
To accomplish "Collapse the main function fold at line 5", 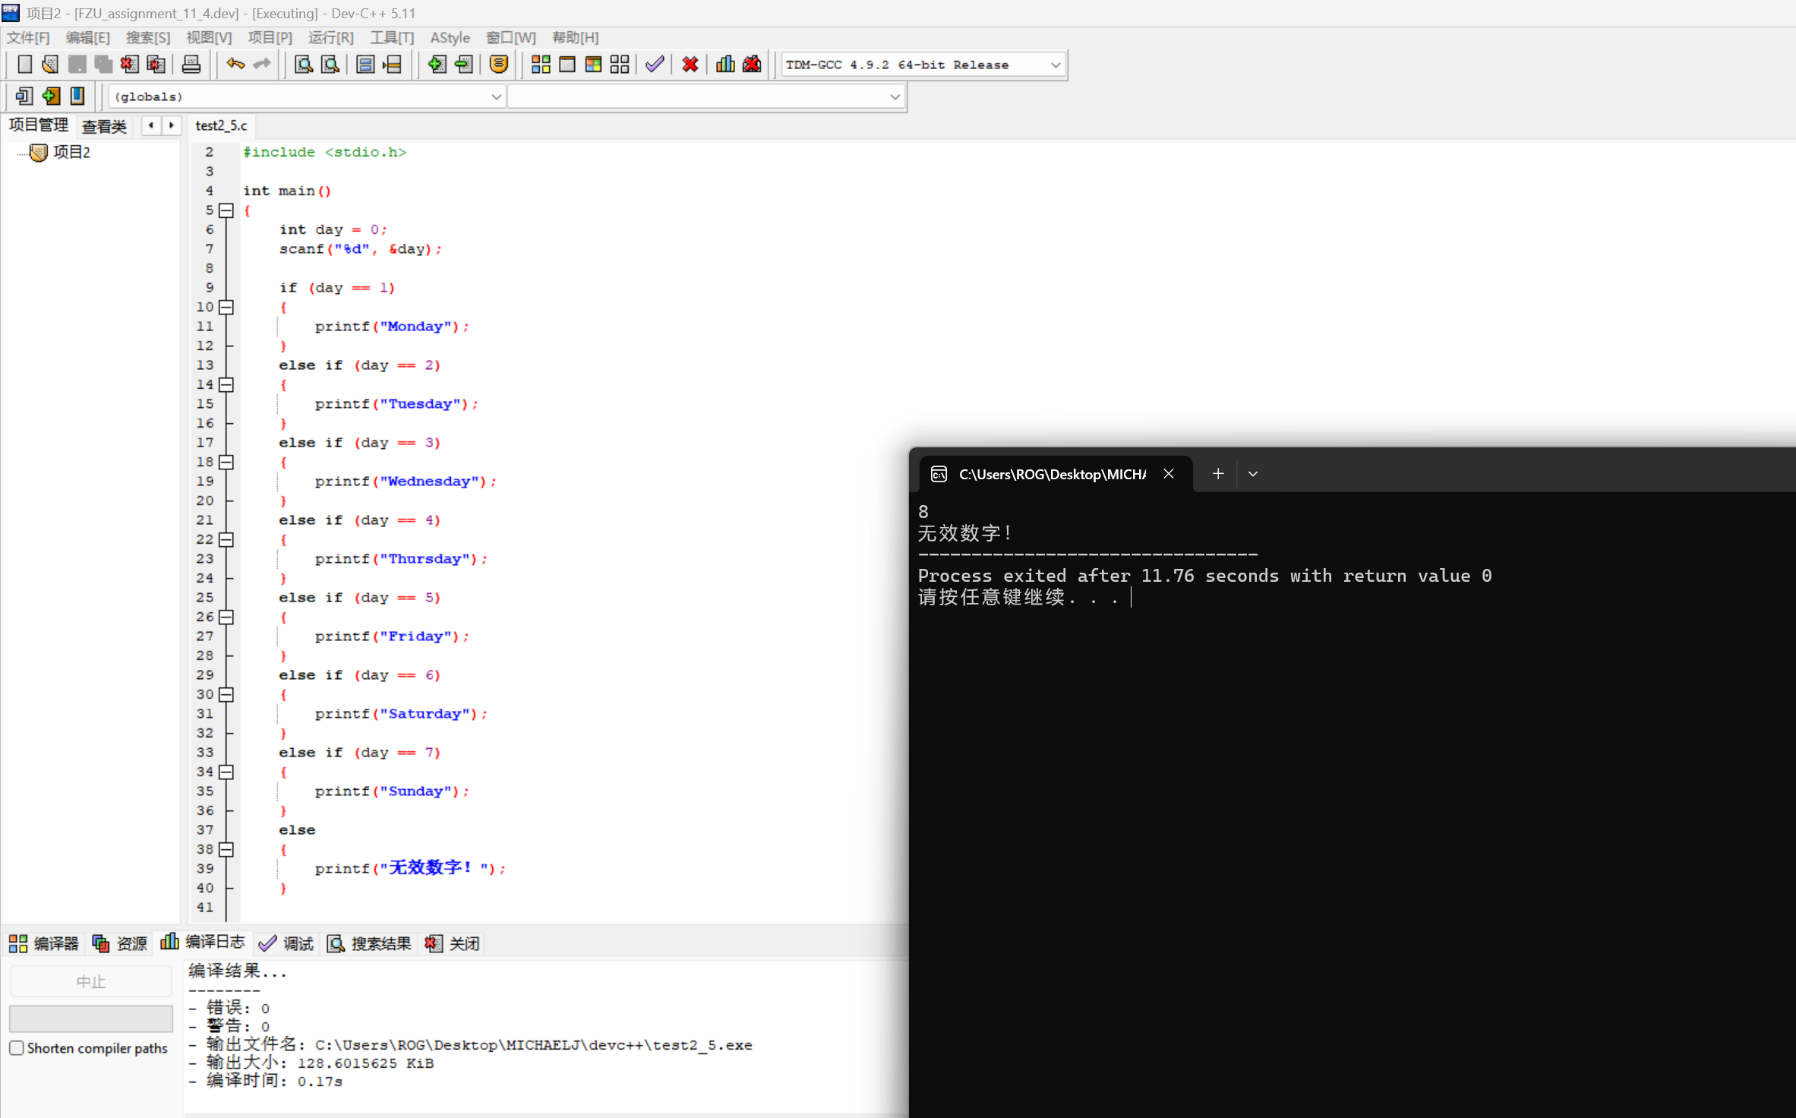I will 226,210.
